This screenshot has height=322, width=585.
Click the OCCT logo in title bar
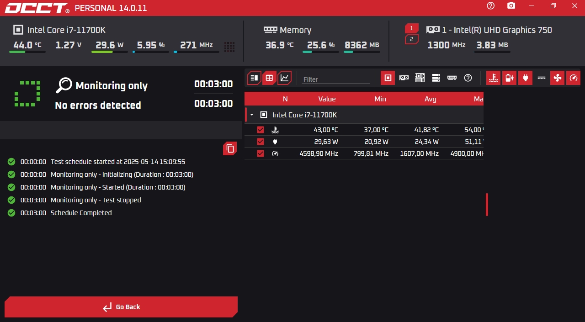coord(37,8)
